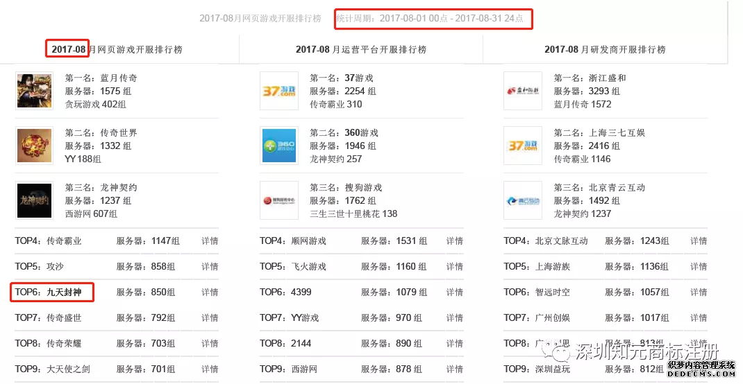Open 详情 for TOP8 2144
Viewport: 743px width, 384px height.
tap(454, 343)
